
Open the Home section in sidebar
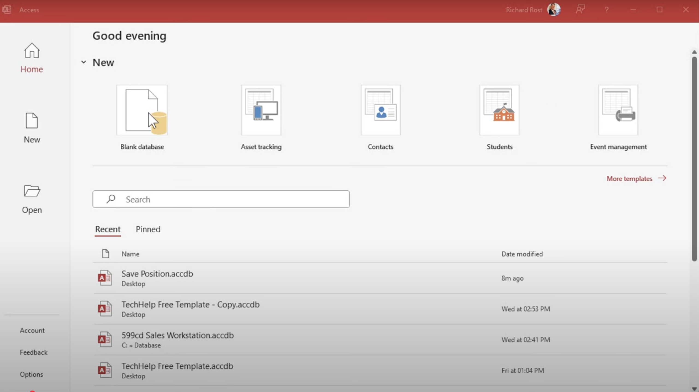coord(32,58)
